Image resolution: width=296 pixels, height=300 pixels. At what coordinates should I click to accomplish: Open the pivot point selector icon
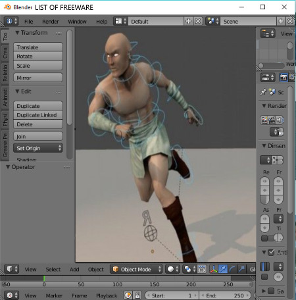point(189,269)
